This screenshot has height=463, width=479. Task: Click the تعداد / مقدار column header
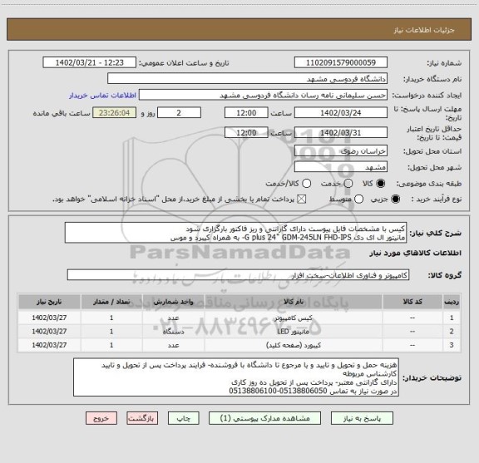pos(111,302)
